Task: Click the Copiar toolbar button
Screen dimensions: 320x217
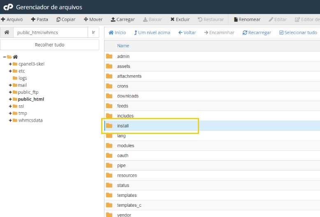Action: (x=66, y=19)
